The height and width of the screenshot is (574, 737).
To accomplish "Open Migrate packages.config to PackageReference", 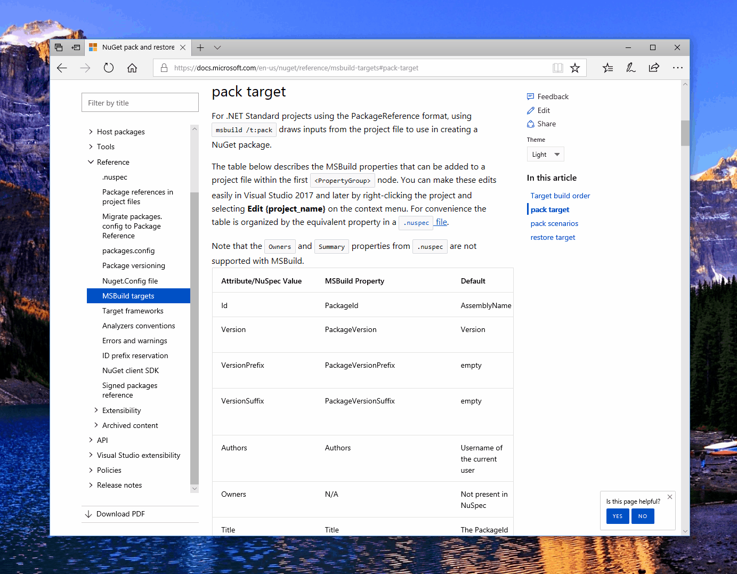I will (x=132, y=226).
